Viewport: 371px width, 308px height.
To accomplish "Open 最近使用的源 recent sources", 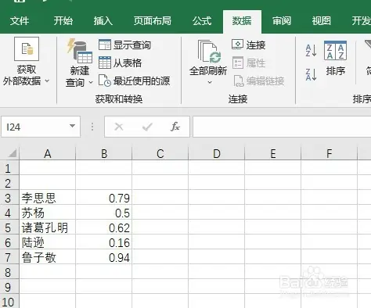I will click(x=134, y=81).
